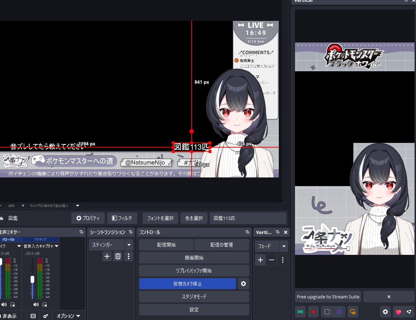Click the pink heart icon
Viewport: 416px width, 320px height.
pyautogui.click(x=398, y=312)
